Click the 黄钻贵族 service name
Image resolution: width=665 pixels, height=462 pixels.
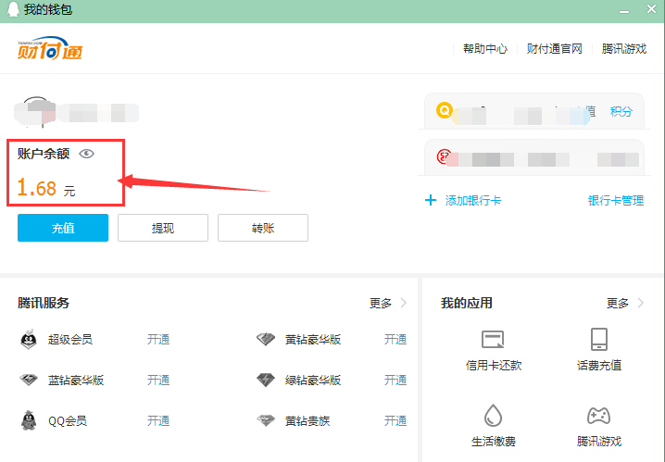tap(307, 421)
